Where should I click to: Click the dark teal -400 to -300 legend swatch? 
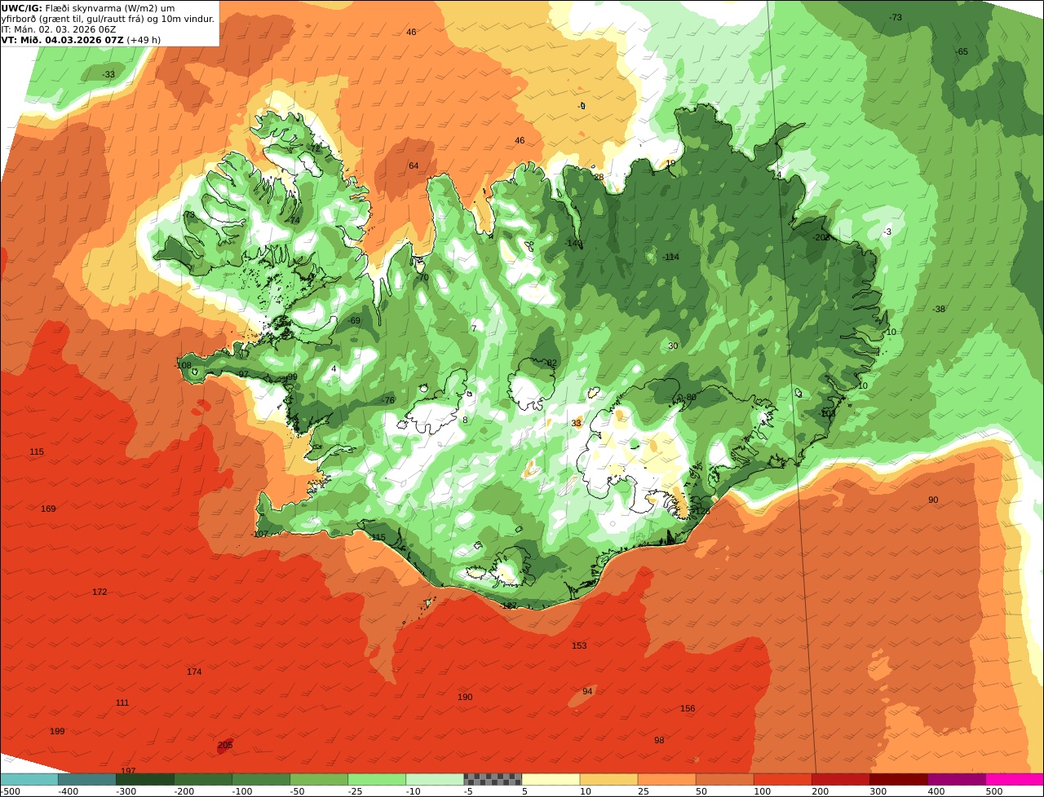click(x=86, y=779)
